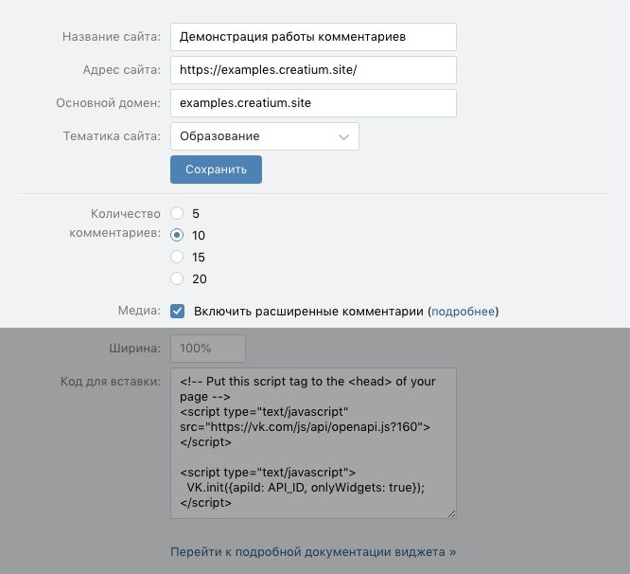This screenshot has width=630, height=574.
Task: Click the Ширина 100% width field
Action: [208, 349]
